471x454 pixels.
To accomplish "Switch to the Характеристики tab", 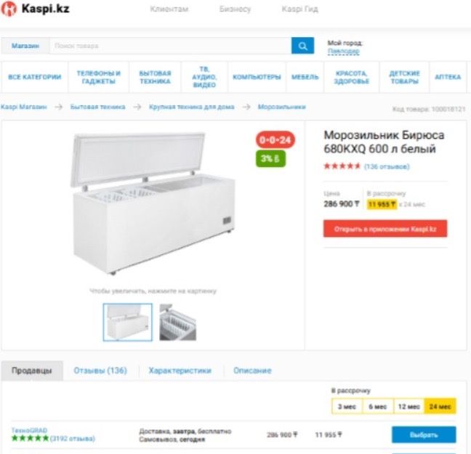I will [x=180, y=370].
